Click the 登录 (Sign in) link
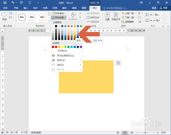This screenshot has height=135, width=171. (x=154, y=8)
